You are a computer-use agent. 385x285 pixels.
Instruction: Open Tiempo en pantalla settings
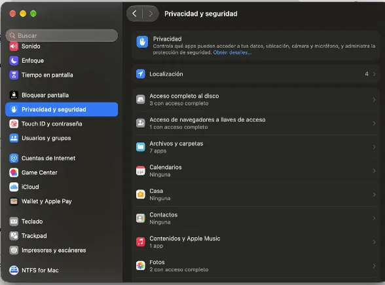(62, 75)
